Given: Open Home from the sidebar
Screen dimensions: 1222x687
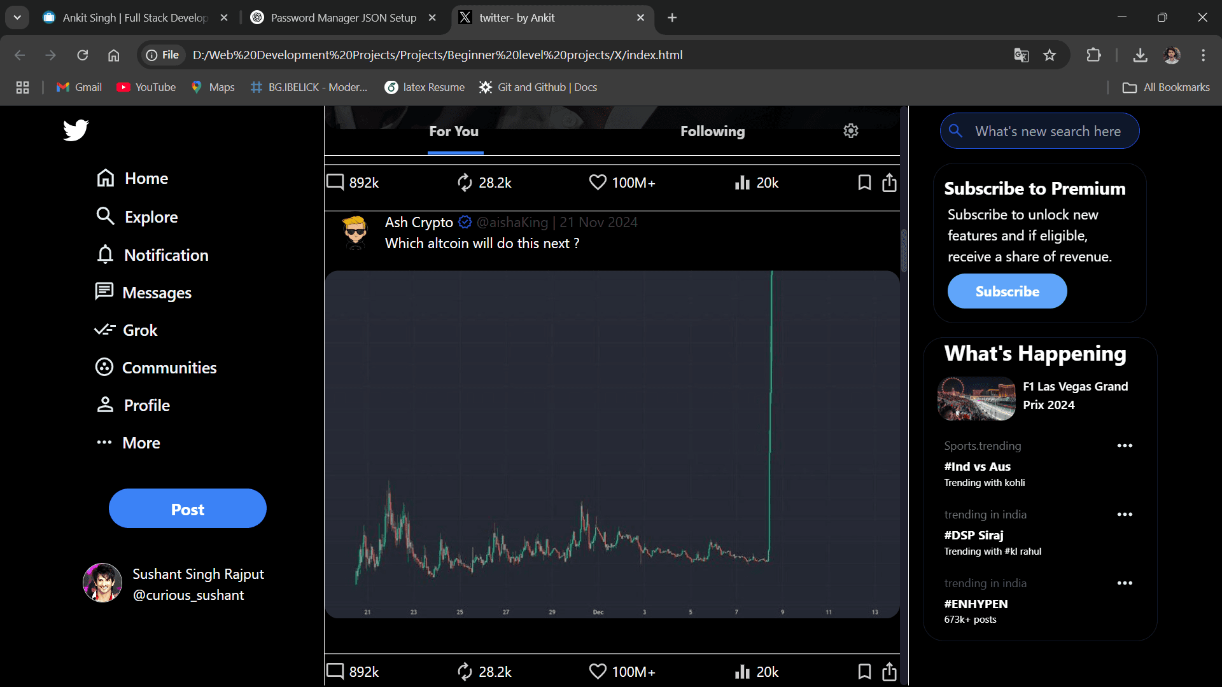Looking at the screenshot, I should pyautogui.click(x=132, y=178).
